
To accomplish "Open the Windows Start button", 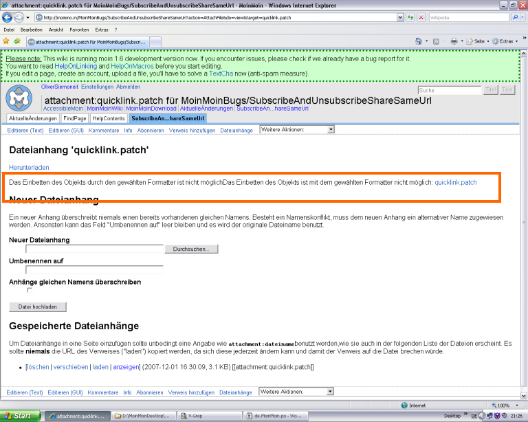I will tap(19, 416).
